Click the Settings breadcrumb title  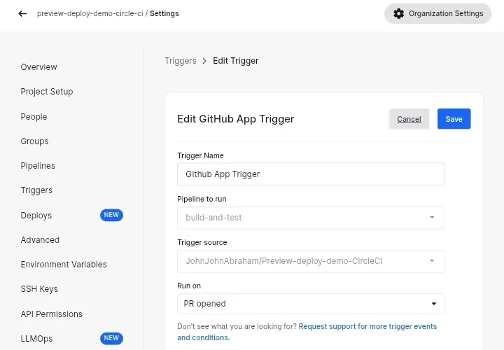164,13
